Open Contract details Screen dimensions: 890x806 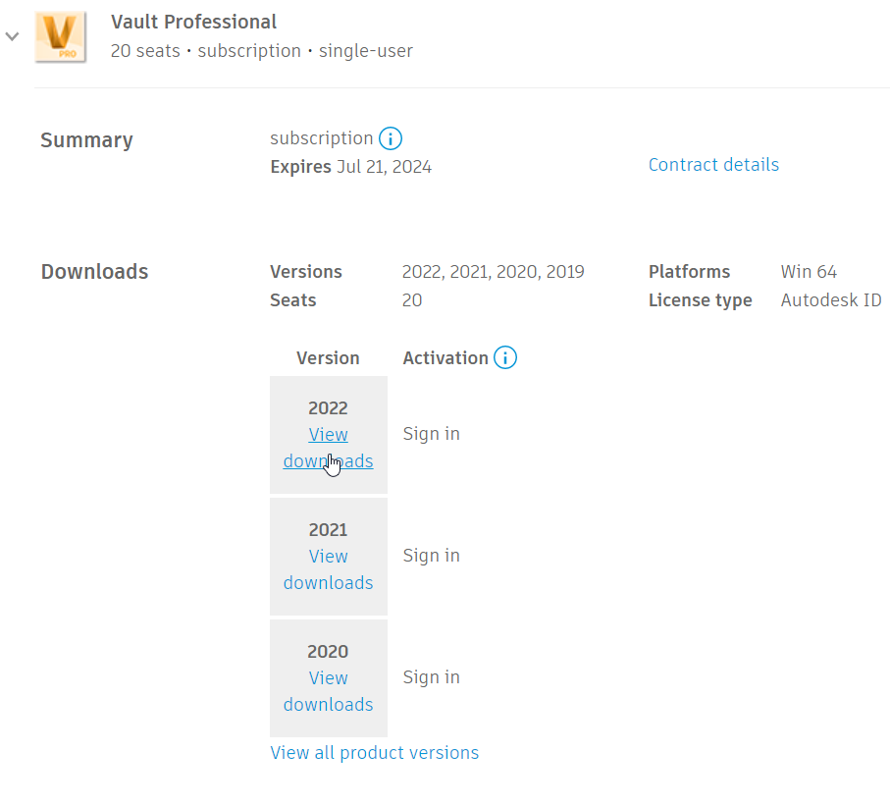pyautogui.click(x=713, y=165)
